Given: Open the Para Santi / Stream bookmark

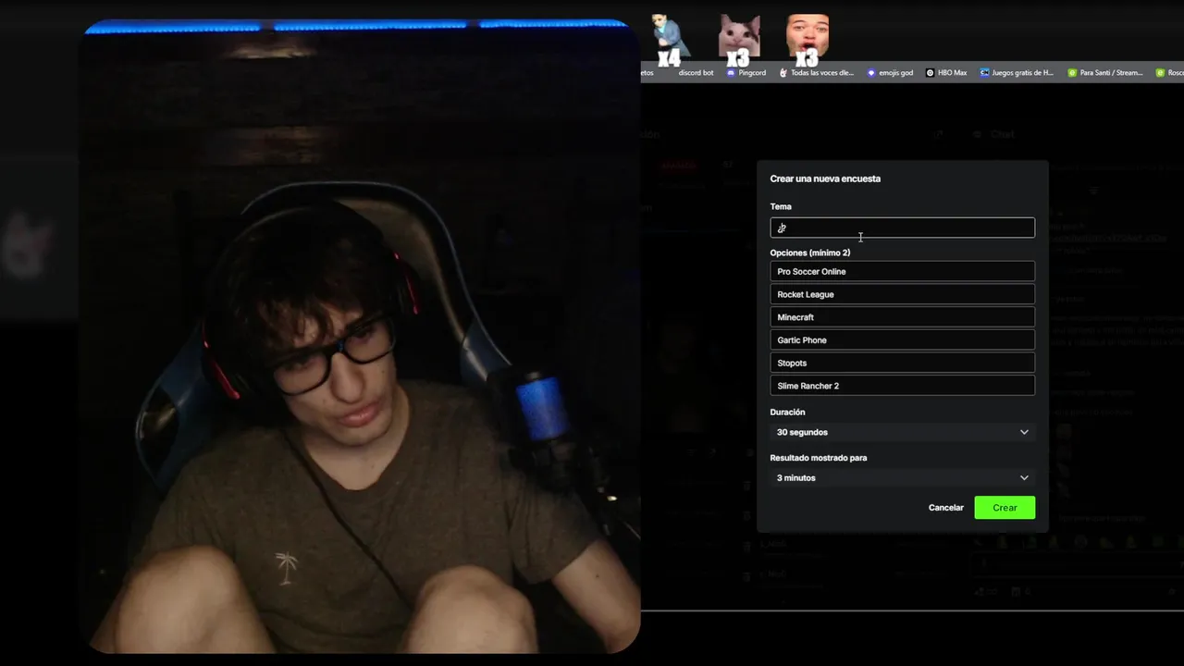Looking at the screenshot, I should click(1105, 73).
